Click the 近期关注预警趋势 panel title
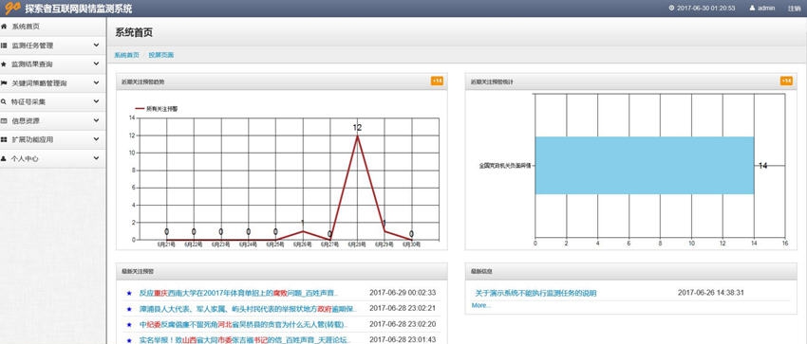Viewport: 807px width, 344px height. pos(143,81)
